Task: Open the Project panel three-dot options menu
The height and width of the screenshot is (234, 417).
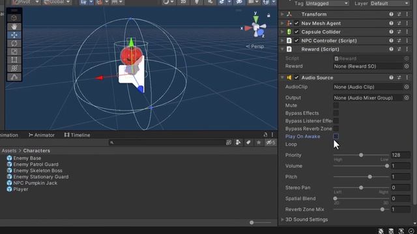Action: coord(272,135)
